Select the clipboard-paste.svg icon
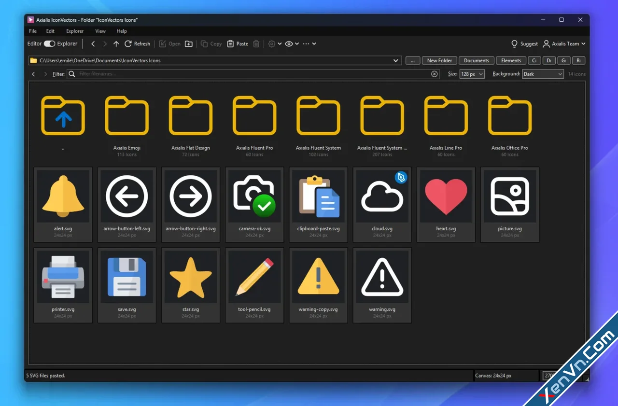Viewport: 618px width, 406px height. pos(318,205)
